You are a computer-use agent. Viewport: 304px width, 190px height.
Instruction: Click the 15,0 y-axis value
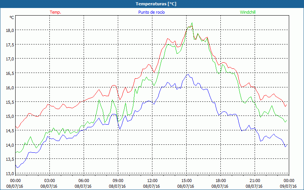pyautogui.click(x=10, y=116)
